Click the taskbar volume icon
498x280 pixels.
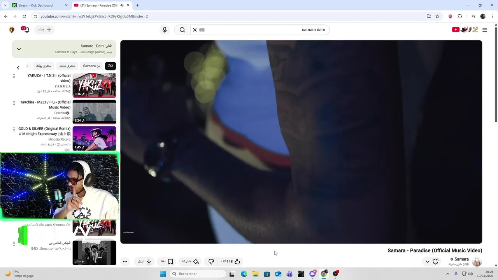(470, 274)
